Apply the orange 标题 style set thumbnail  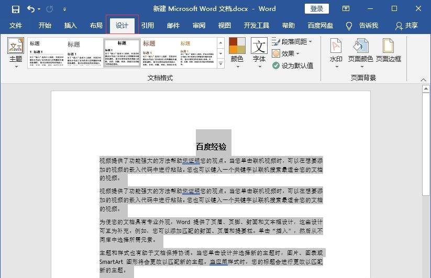[x=197, y=53]
